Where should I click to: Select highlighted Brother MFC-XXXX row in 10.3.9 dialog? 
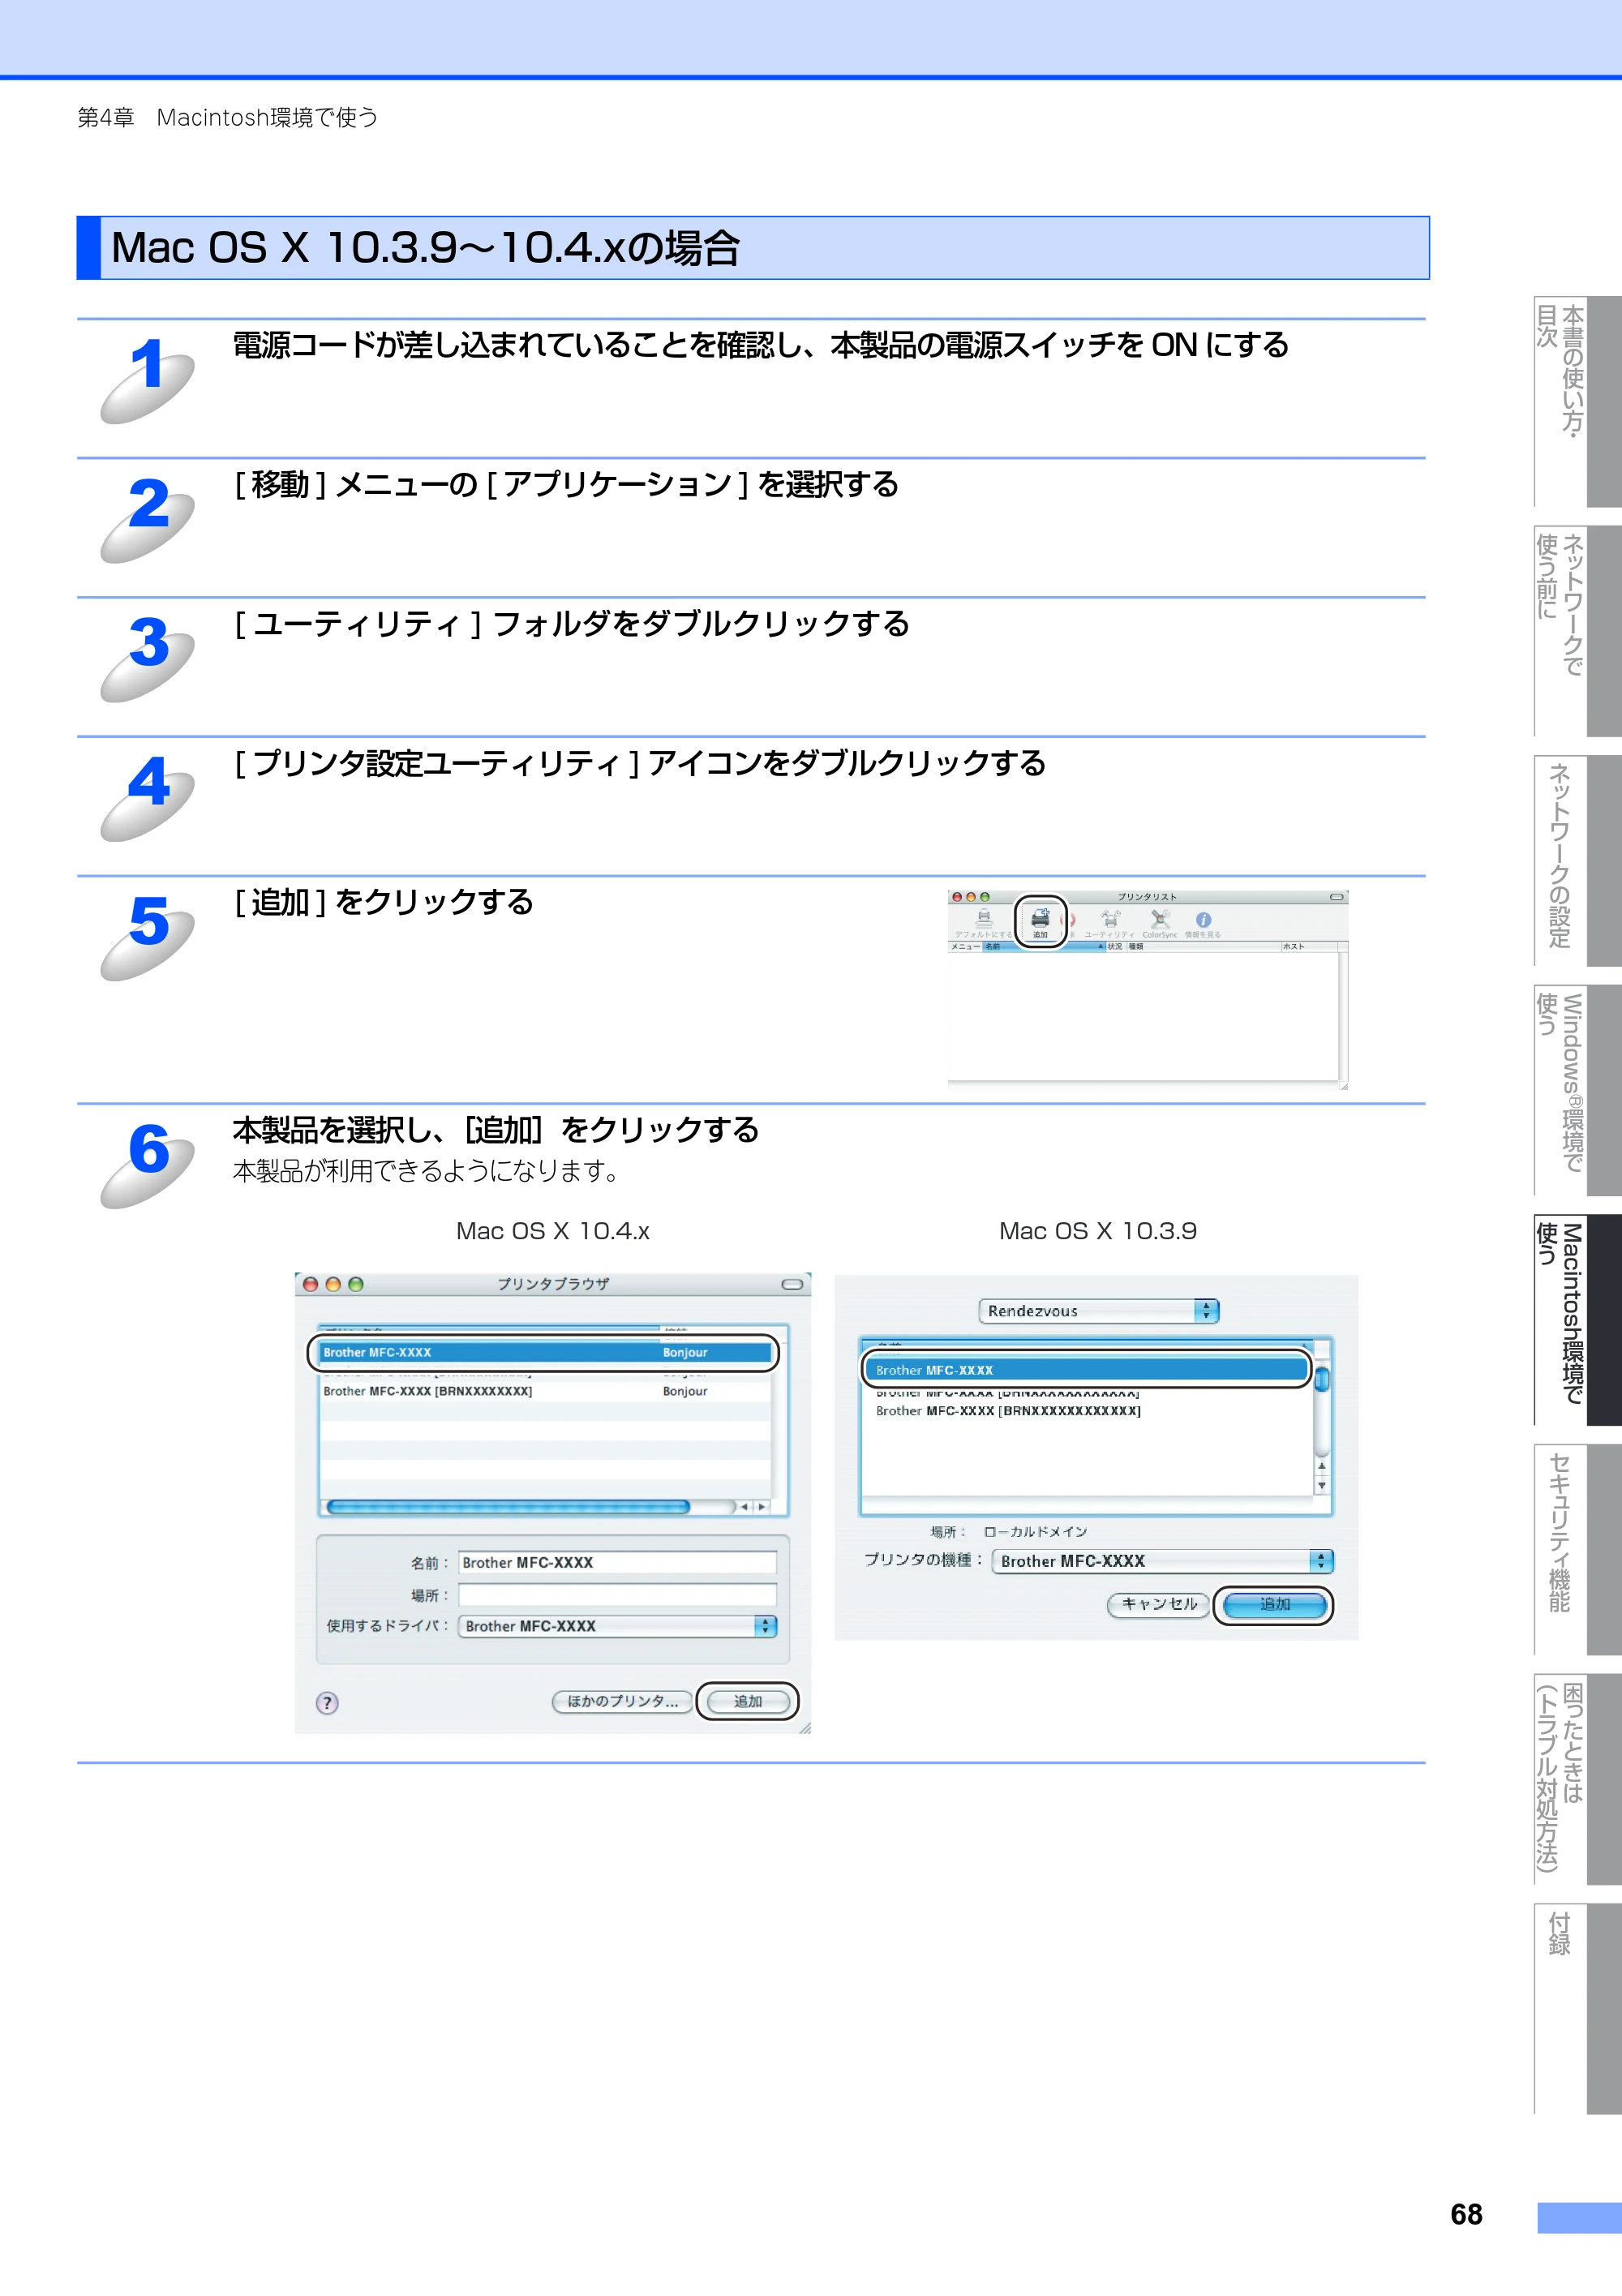click(1086, 1370)
